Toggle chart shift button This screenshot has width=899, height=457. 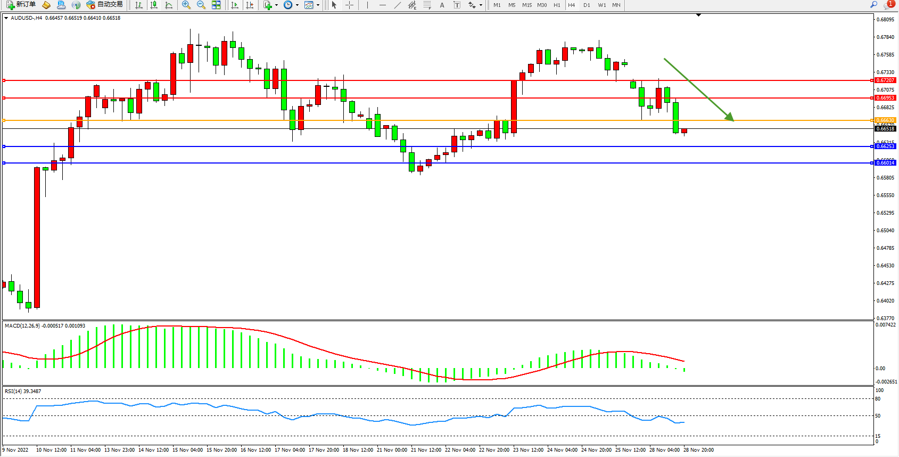point(250,5)
